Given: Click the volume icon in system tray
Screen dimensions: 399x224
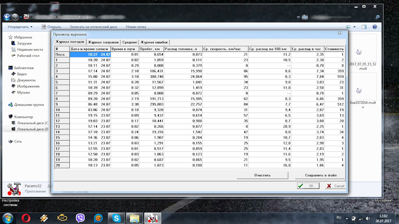Looking at the screenshot, I should click(x=360, y=217).
